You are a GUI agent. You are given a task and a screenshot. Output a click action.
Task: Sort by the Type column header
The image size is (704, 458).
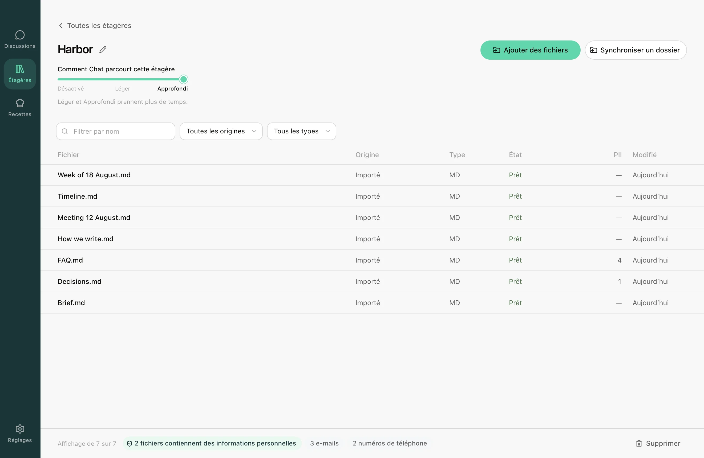(457, 155)
